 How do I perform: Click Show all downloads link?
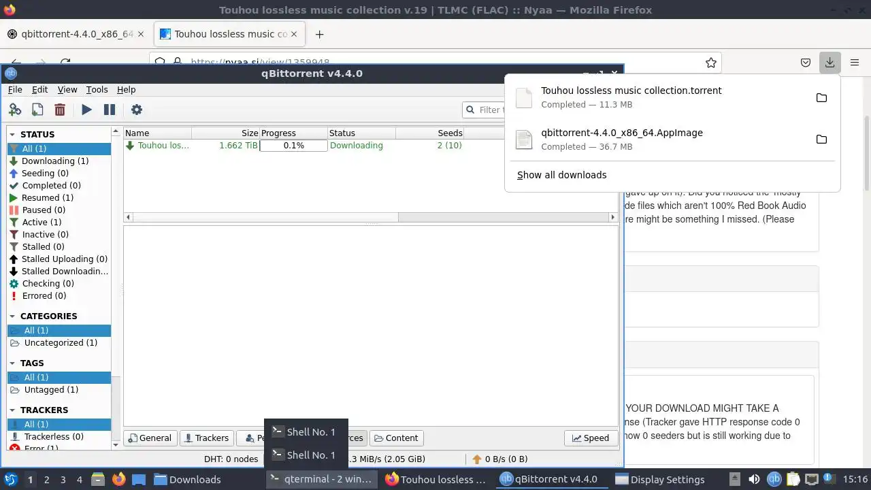click(561, 175)
